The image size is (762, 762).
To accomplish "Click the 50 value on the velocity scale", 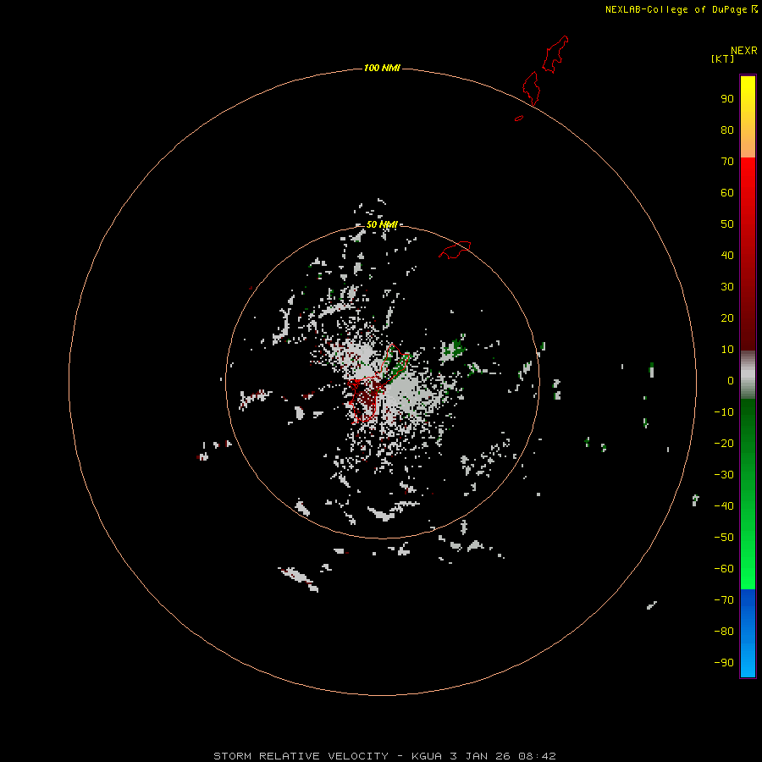I will (x=727, y=224).
